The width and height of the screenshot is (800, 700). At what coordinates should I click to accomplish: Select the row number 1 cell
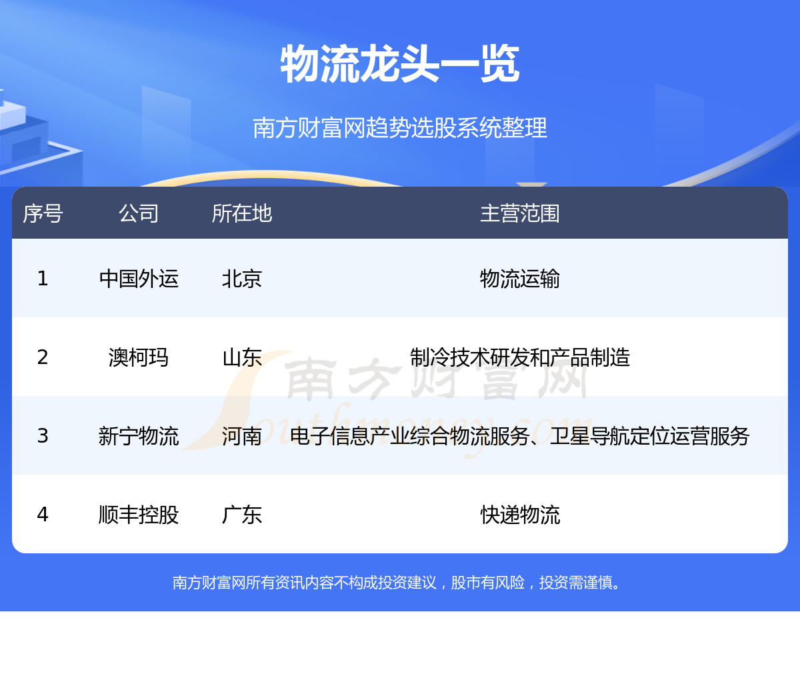[x=43, y=279]
